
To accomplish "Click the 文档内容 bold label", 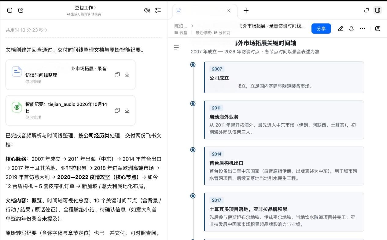I will (x=16, y=201).
